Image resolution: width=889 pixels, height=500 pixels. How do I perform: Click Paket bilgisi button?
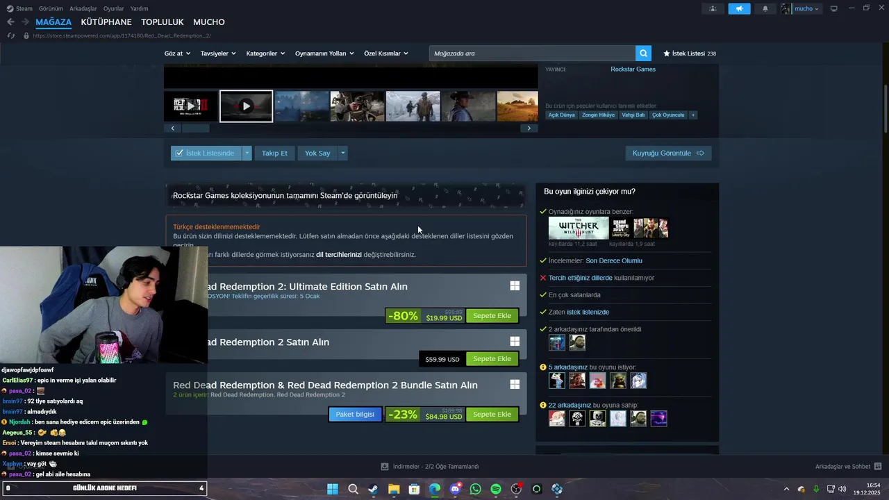pos(355,415)
